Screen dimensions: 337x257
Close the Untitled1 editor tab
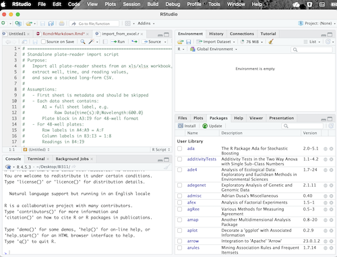click(28, 34)
